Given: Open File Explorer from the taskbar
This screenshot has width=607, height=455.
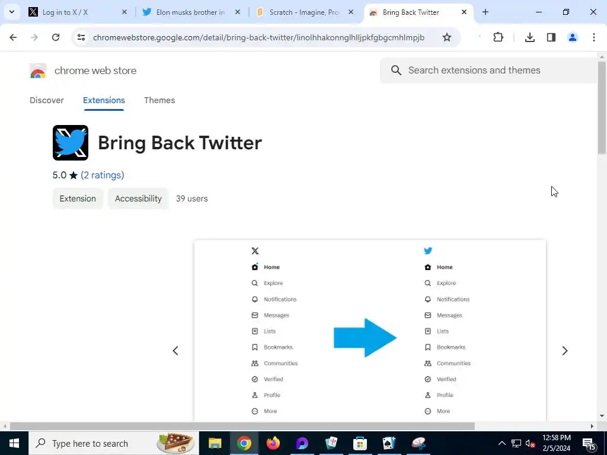Looking at the screenshot, I should [x=215, y=443].
